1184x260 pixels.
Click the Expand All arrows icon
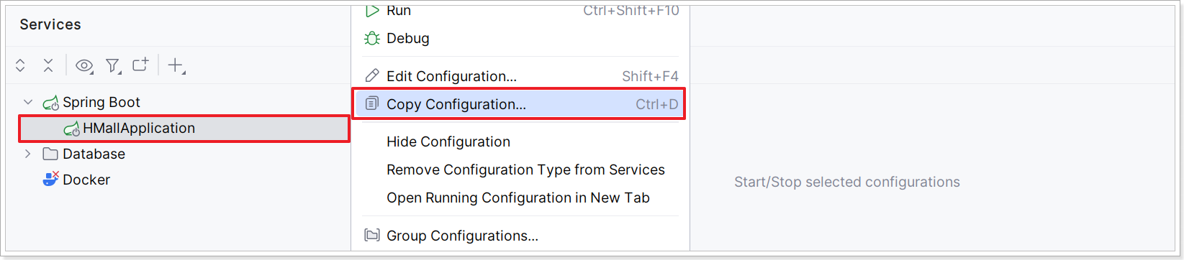[20, 65]
